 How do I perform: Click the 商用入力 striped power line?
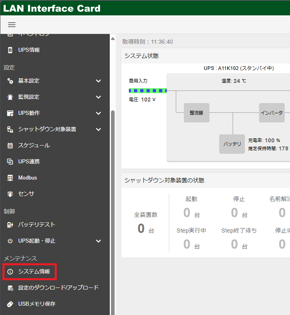[x=148, y=91]
